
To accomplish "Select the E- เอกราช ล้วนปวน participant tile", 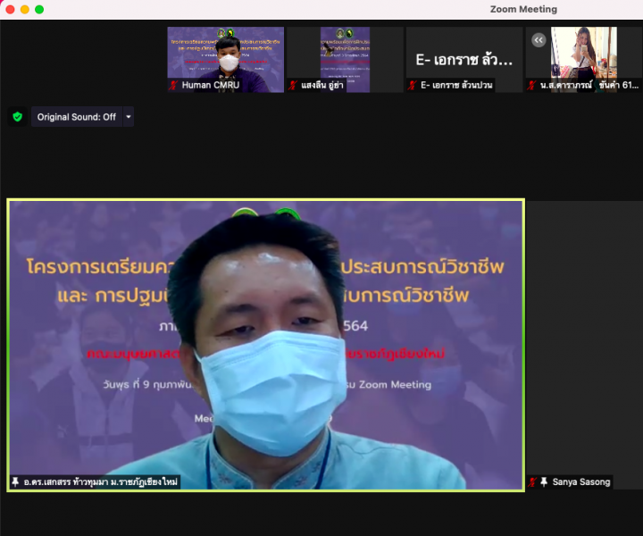I will click(x=464, y=54).
